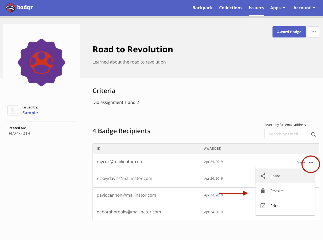
Task: Open the Backpack page
Action: 203,8
